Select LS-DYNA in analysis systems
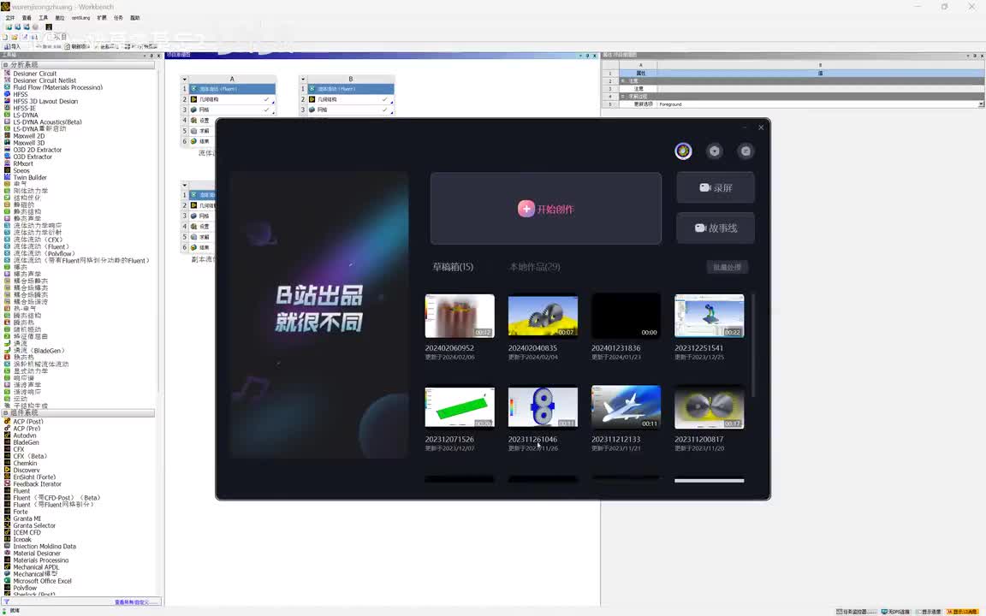Image resolution: width=986 pixels, height=616 pixels. (25, 115)
